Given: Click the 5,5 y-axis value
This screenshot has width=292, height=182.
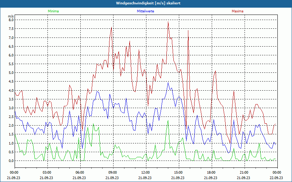Looking at the screenshot, I should [11, 64].
